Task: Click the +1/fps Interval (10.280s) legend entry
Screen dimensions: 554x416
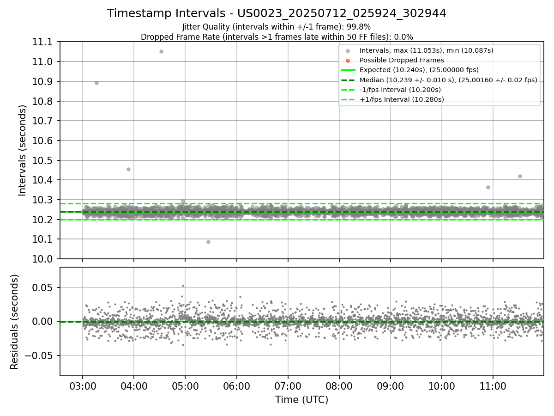Action: 402,99
